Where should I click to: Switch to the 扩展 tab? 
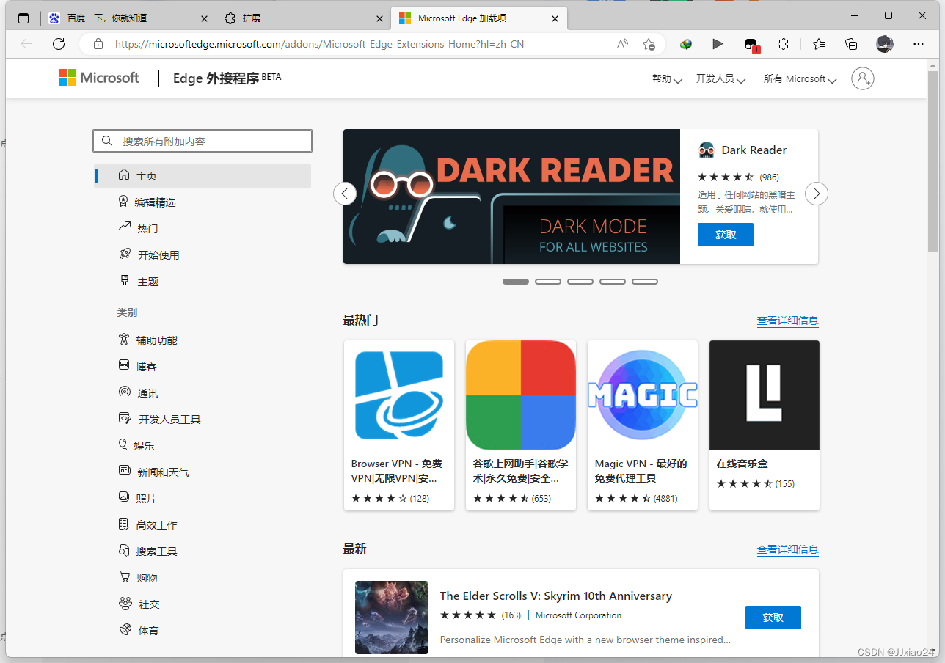[303, 18]
